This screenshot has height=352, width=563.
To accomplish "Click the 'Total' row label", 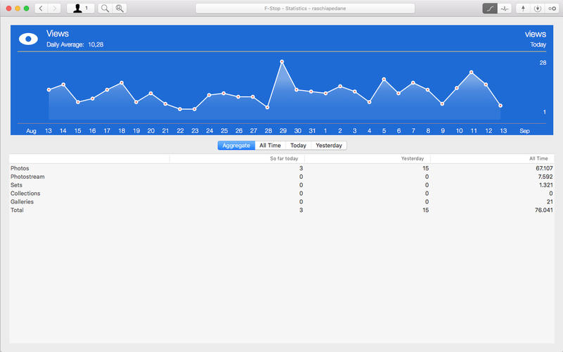I will point(17,210).
